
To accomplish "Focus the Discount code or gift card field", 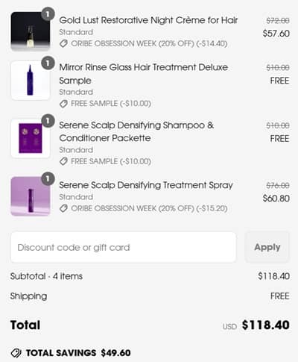I will tap(123, 247).
